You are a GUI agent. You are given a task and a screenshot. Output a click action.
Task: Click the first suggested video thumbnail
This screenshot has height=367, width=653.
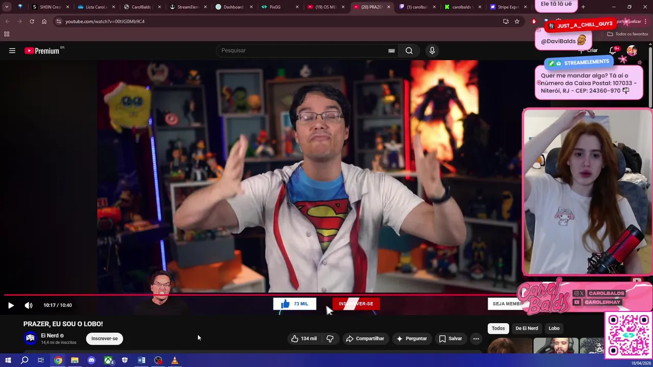pos(509,346)
